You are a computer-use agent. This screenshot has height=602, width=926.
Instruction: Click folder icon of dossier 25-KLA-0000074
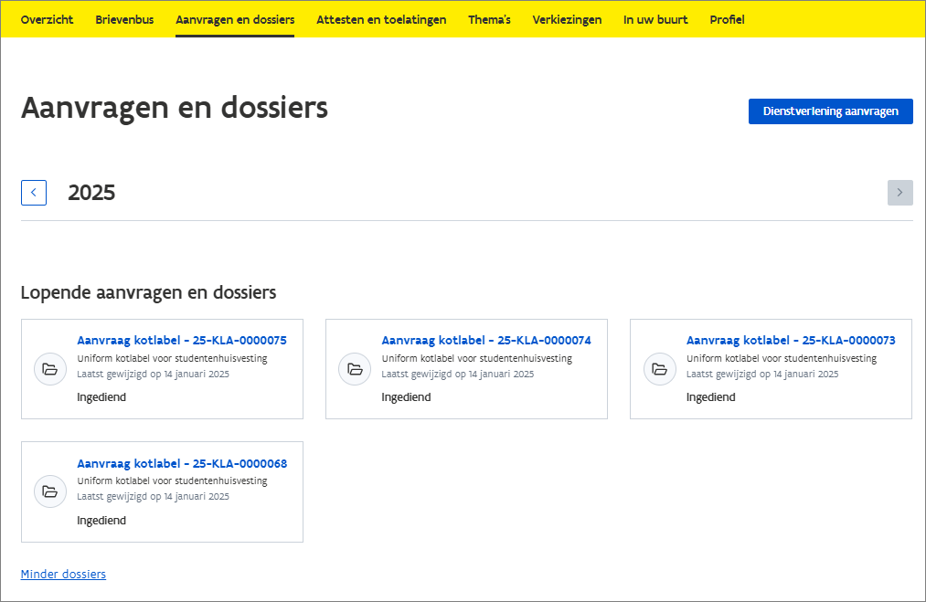[x=355, y=369]
